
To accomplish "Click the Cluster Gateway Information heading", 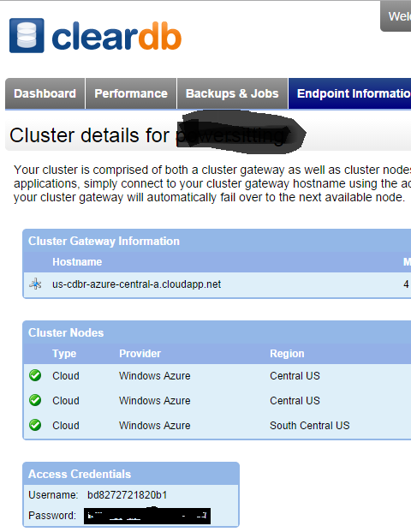I will (x=104, y=242).
